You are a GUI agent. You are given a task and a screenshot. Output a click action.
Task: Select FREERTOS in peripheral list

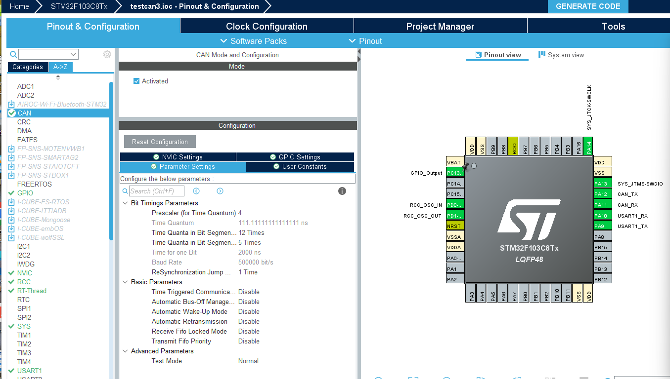pos(35,184)
